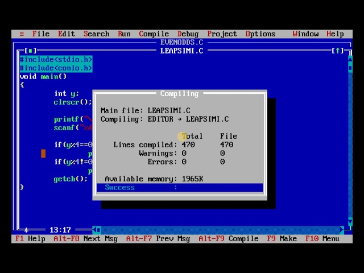Close LEAPSIMI.C window using its box icon
Image resolution: width=364 pixels, height=273 pixels.
coord(30,51)
